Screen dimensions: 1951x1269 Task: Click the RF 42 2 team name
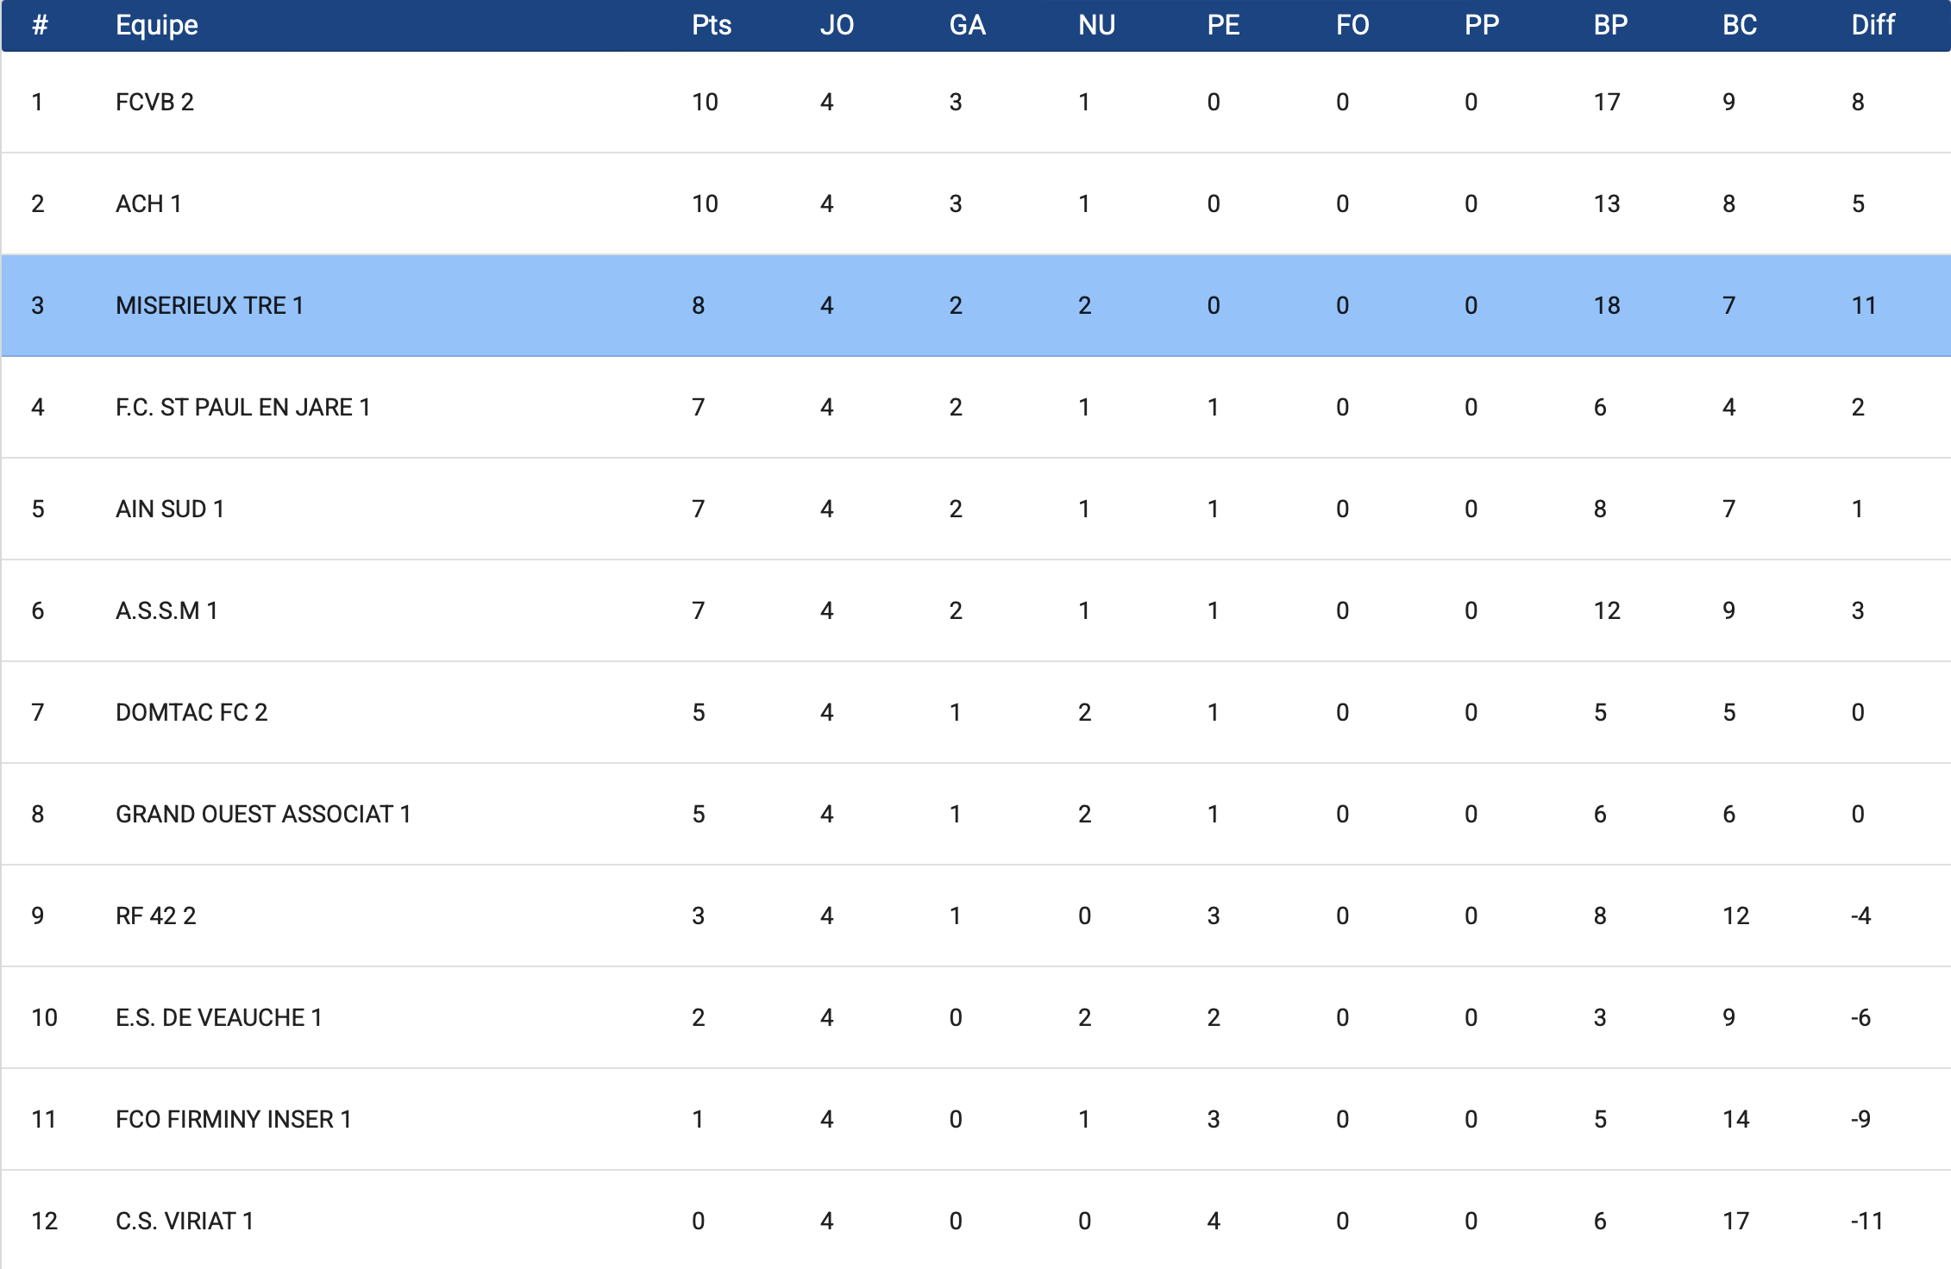pyautogui.click(x=156, y=916)
